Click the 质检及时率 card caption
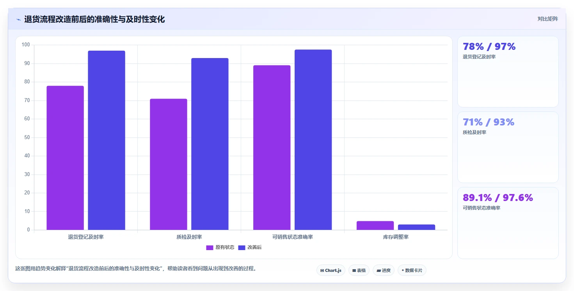 coord(474,132)
